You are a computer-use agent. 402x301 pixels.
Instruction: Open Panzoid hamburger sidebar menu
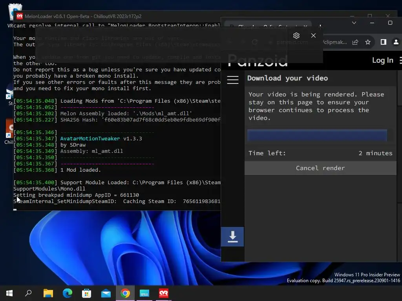click(233, 80)
